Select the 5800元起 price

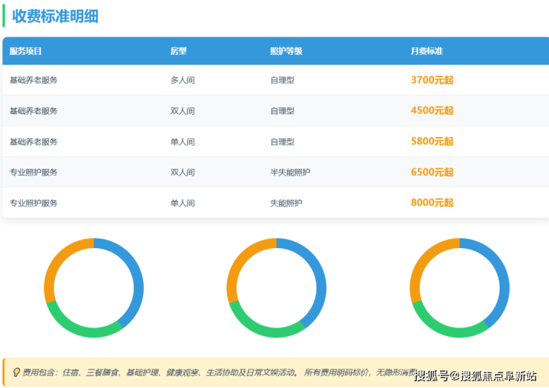pos(432,141)
